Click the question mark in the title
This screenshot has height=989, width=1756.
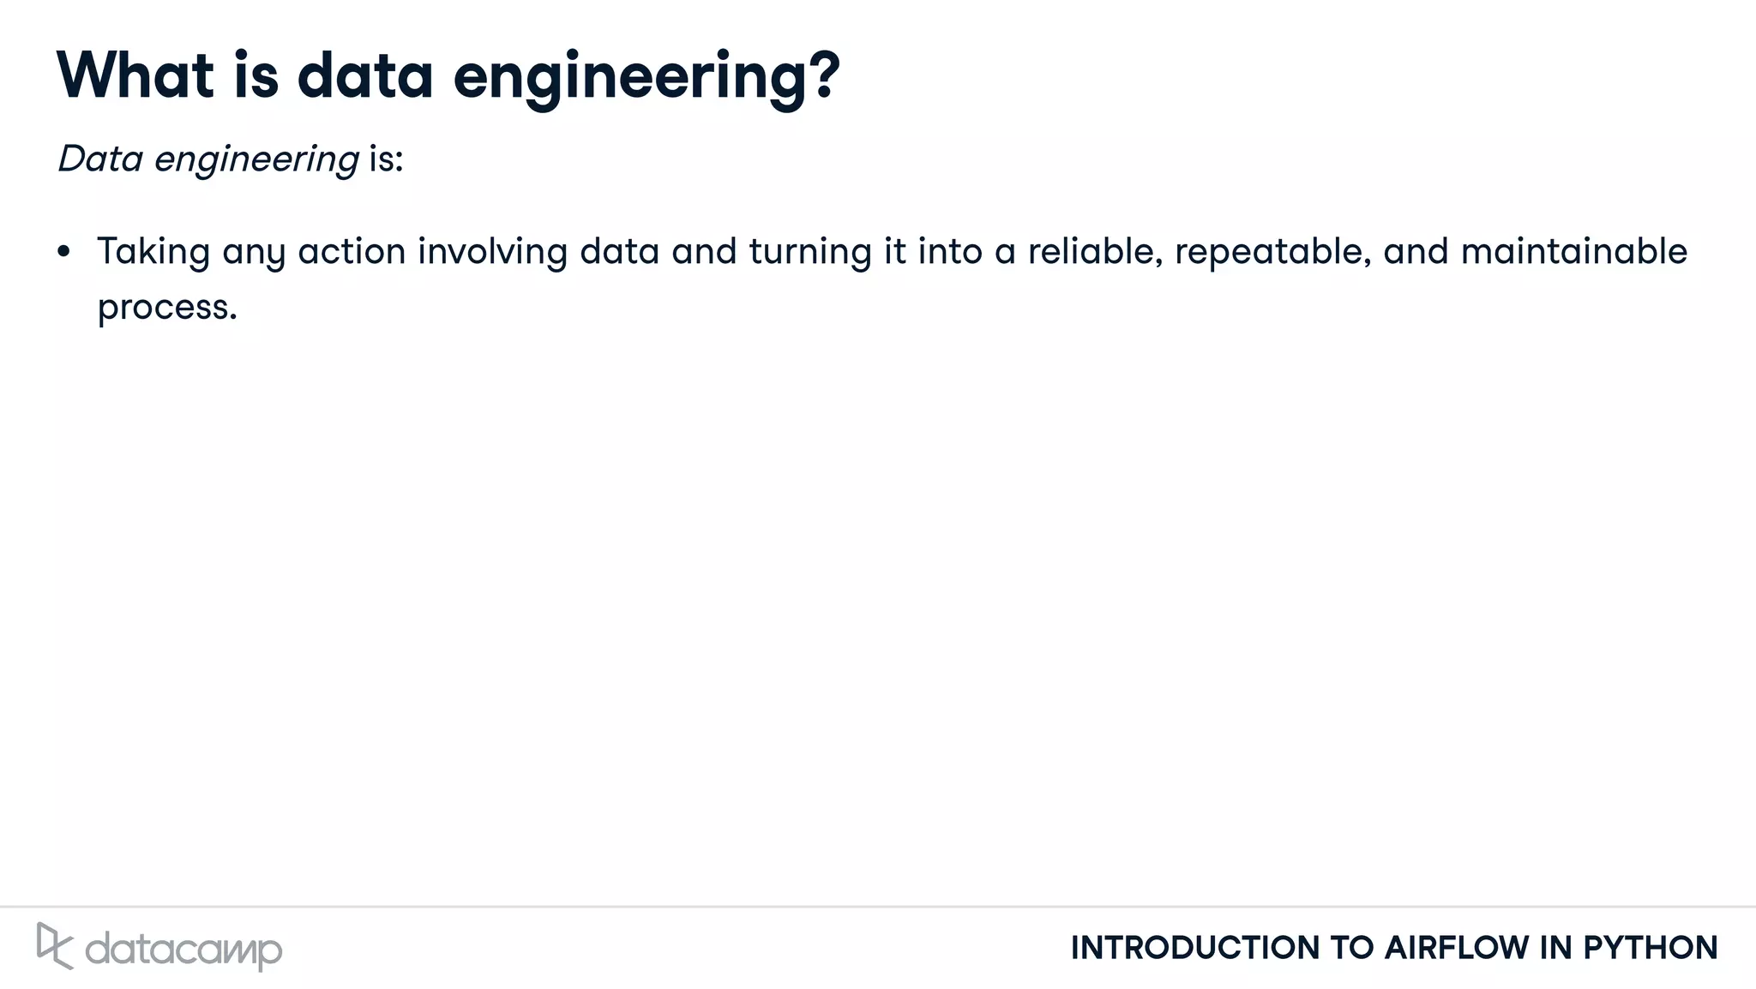pyautogui.click(x=823, y=75)
